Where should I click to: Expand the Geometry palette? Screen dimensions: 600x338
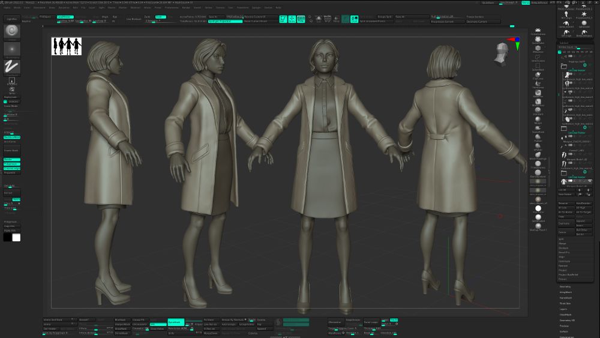pos(565,287)
